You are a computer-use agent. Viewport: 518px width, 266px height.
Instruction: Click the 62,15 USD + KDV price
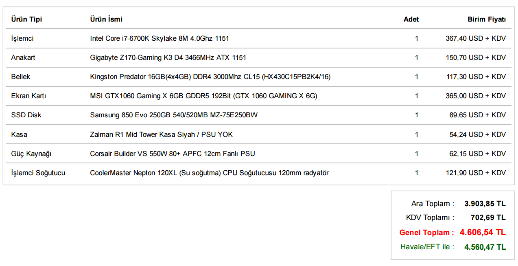point(478,154)
